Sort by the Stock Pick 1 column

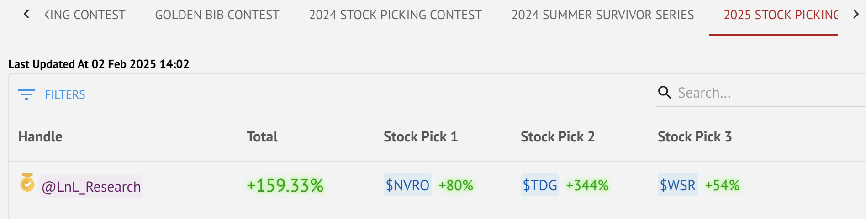(420, 137)
